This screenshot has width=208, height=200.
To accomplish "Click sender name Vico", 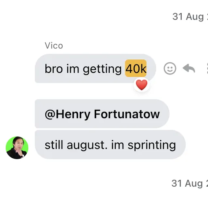I will click(x=54, y=46).
